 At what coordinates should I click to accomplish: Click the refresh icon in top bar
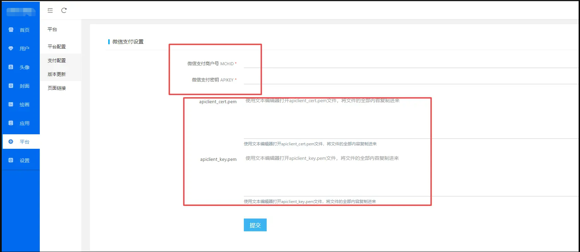pyautogui.click(x=64, y=10)
